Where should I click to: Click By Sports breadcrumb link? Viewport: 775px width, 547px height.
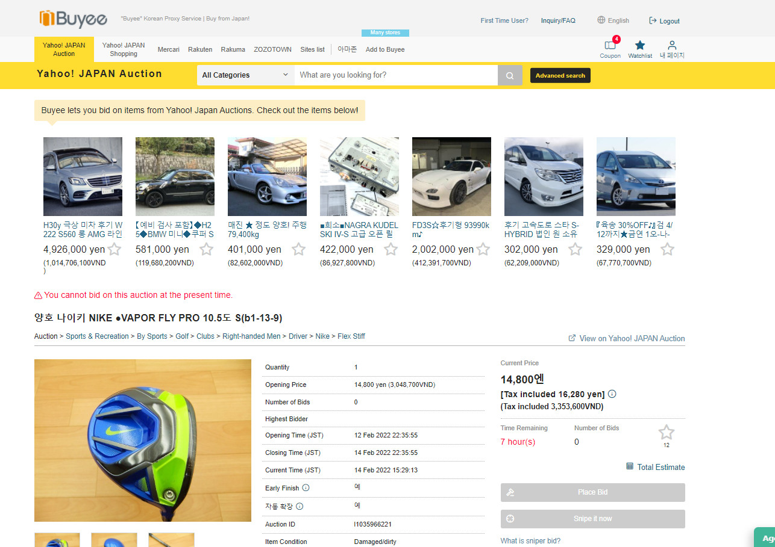pos(152,336)
